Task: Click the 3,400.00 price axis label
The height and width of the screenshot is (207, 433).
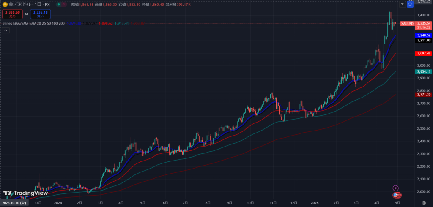Action: 424,15
